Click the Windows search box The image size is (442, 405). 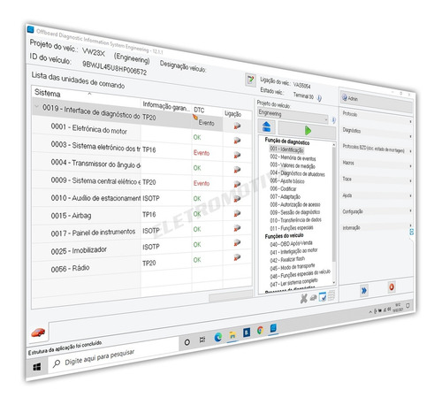(x=113, y=355)
